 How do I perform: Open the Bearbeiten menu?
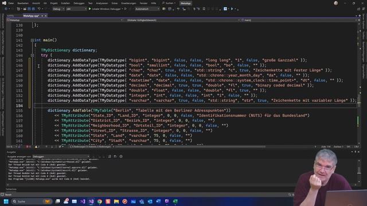click(x=23, y=3)
